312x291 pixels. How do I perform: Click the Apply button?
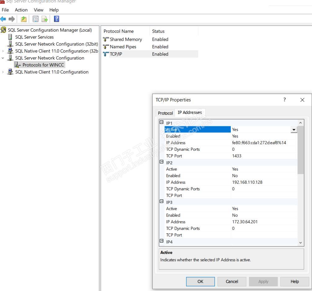tap(263, 281)
